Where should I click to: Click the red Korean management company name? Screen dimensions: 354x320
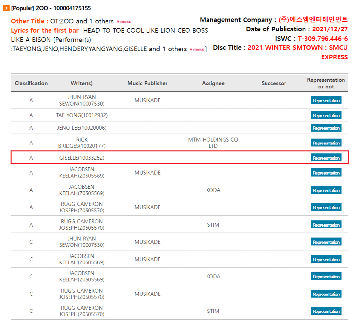[313, 20]
